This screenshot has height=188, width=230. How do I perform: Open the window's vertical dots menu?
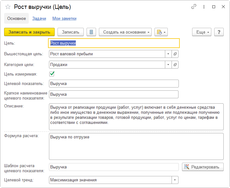pyautogui.click(x=204, y=7)
